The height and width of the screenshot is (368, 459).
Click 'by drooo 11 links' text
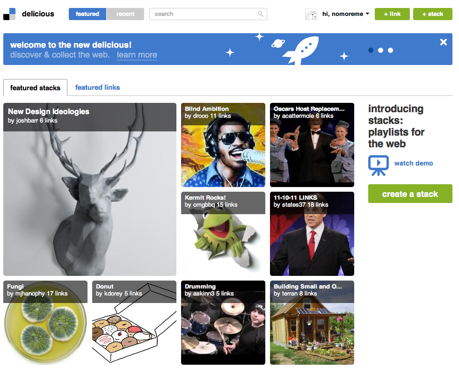208,116
